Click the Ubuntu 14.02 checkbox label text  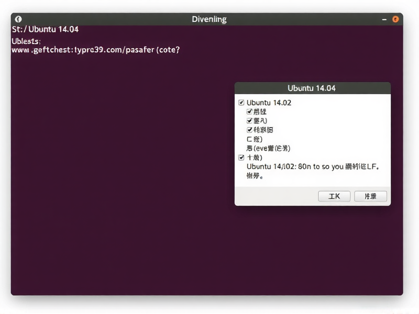coord(270,103)
